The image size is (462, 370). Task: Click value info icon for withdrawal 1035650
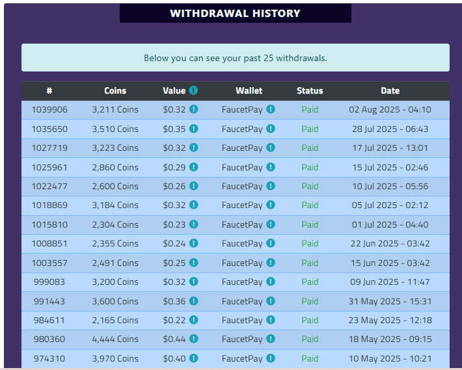pyautogui.click(x=193, y=129)
